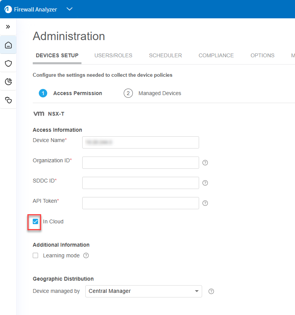The width and height of the screenshot is (295, 315).
Task: Open the Device managed by dropdown
Action: pos(143,291)
